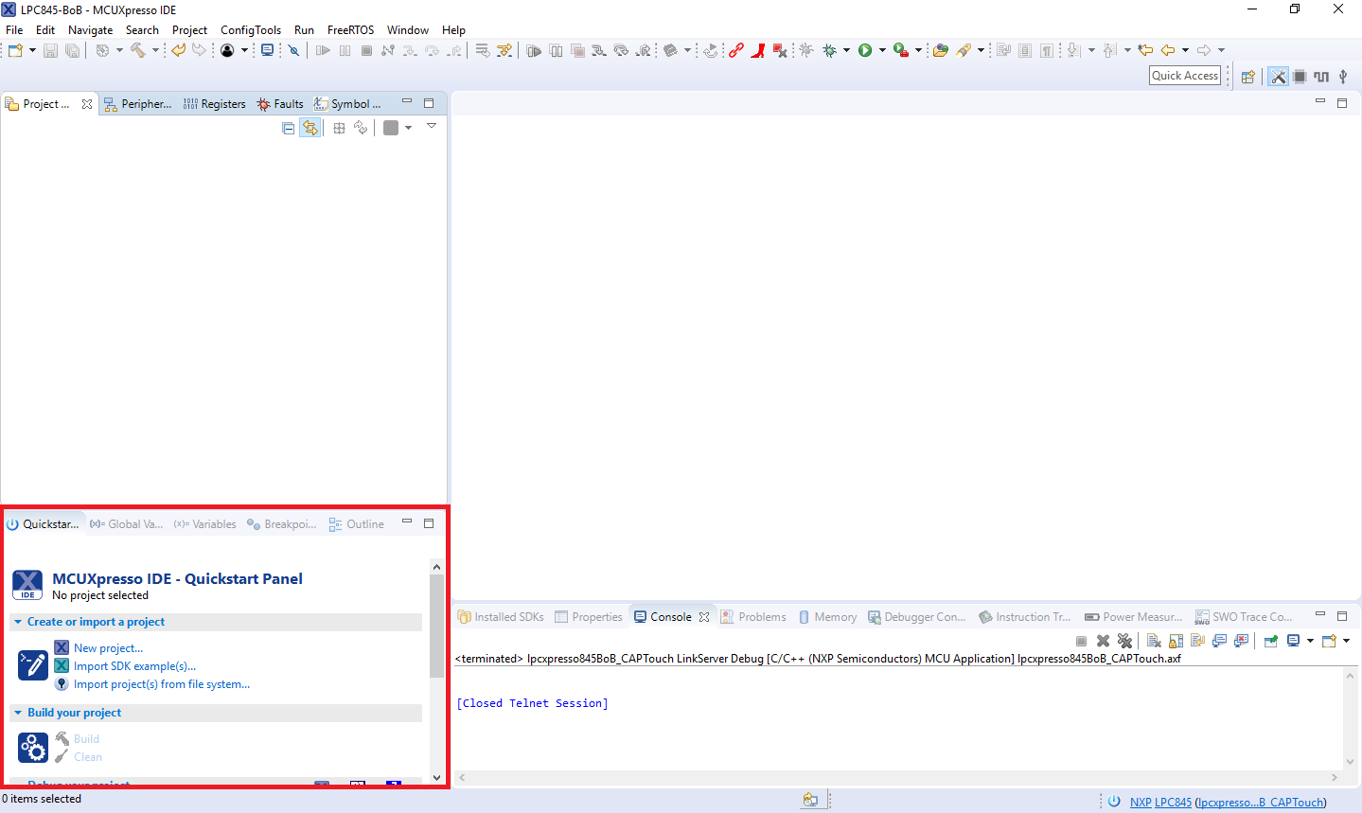
Task: Click the red boot icon in toolbar
Action: coord(757,50)
